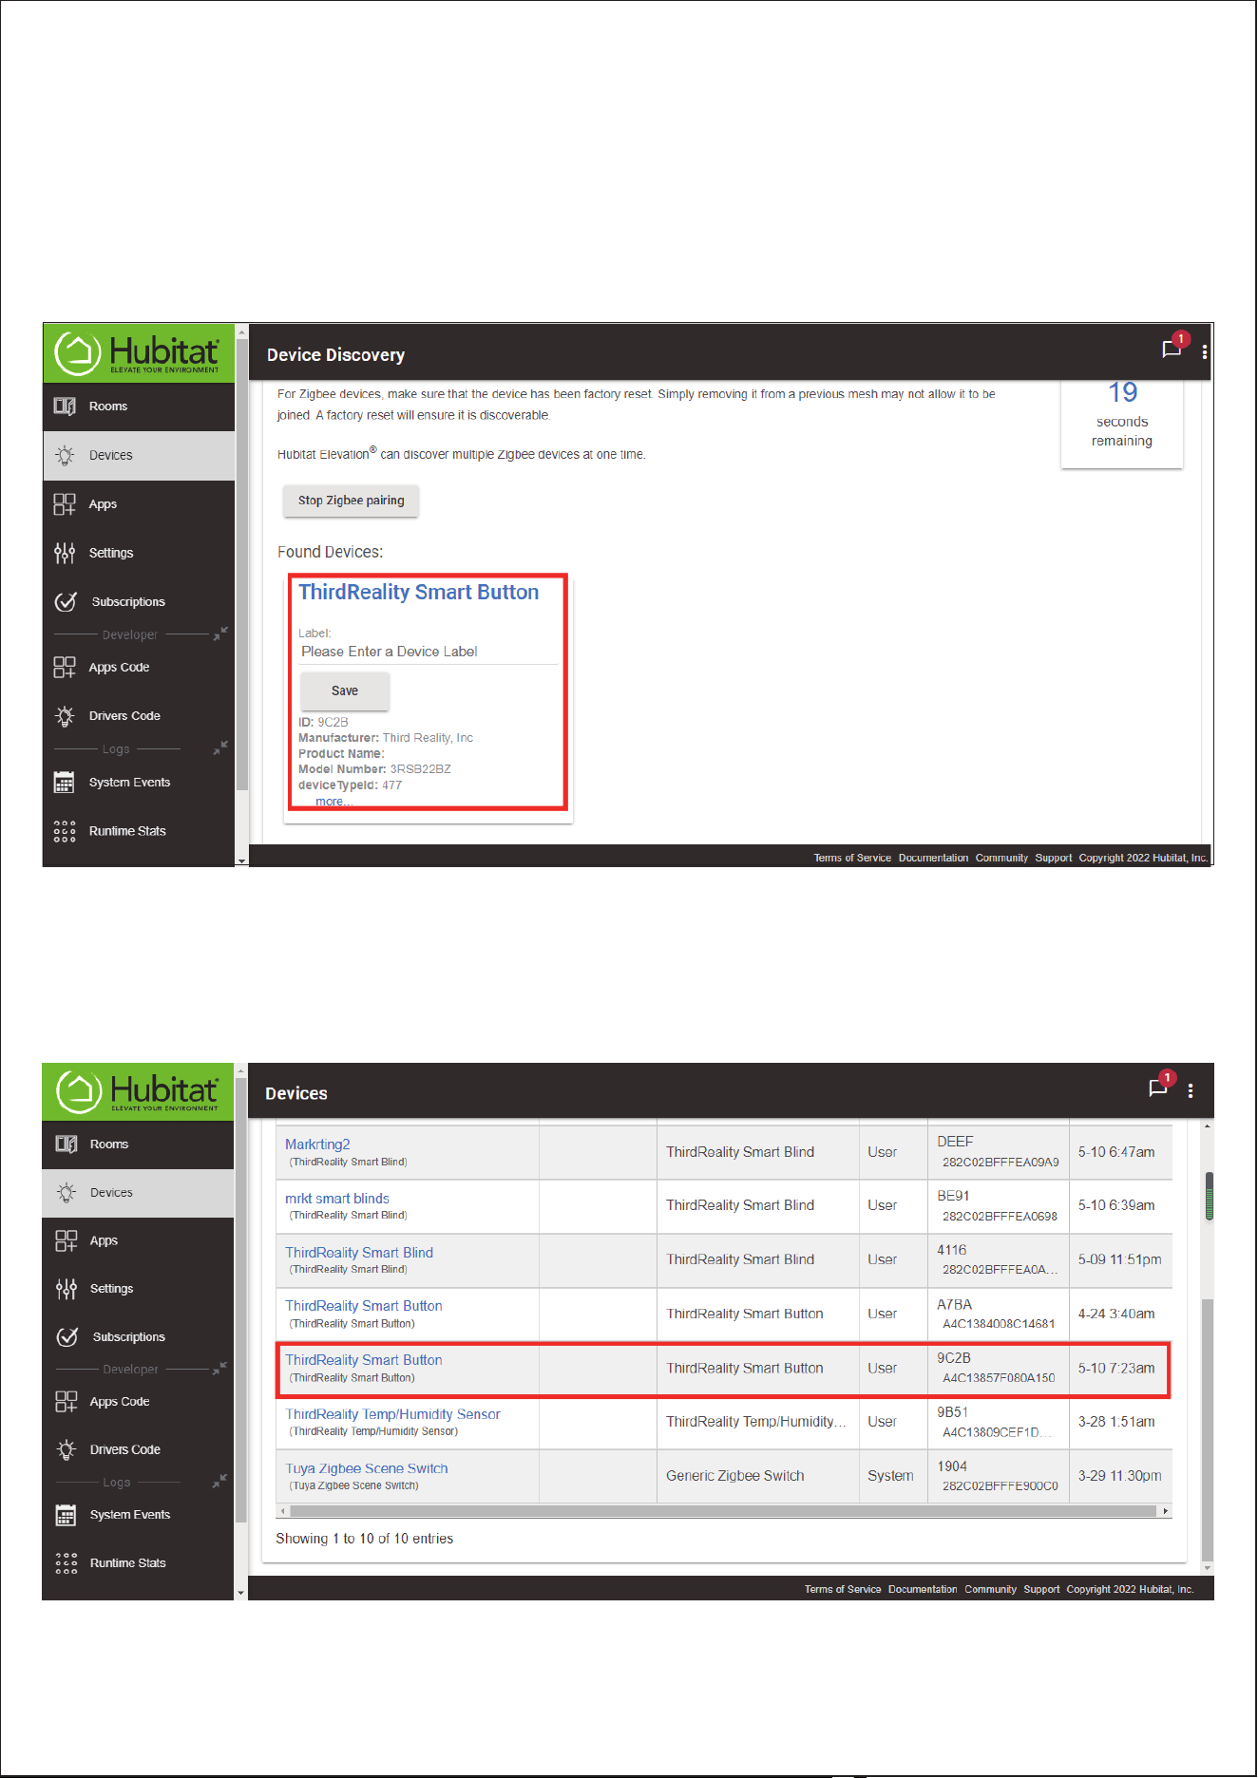Click Community in Devices list footer
1258x1778 pixels.
coord(990,1589)
